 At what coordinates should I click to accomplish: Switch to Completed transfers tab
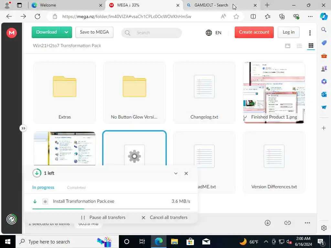[x=76, y=188]
